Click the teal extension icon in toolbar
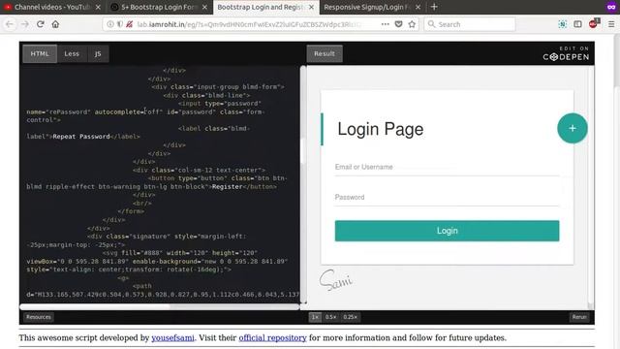620x349 pixels. (x=562, y=24)
